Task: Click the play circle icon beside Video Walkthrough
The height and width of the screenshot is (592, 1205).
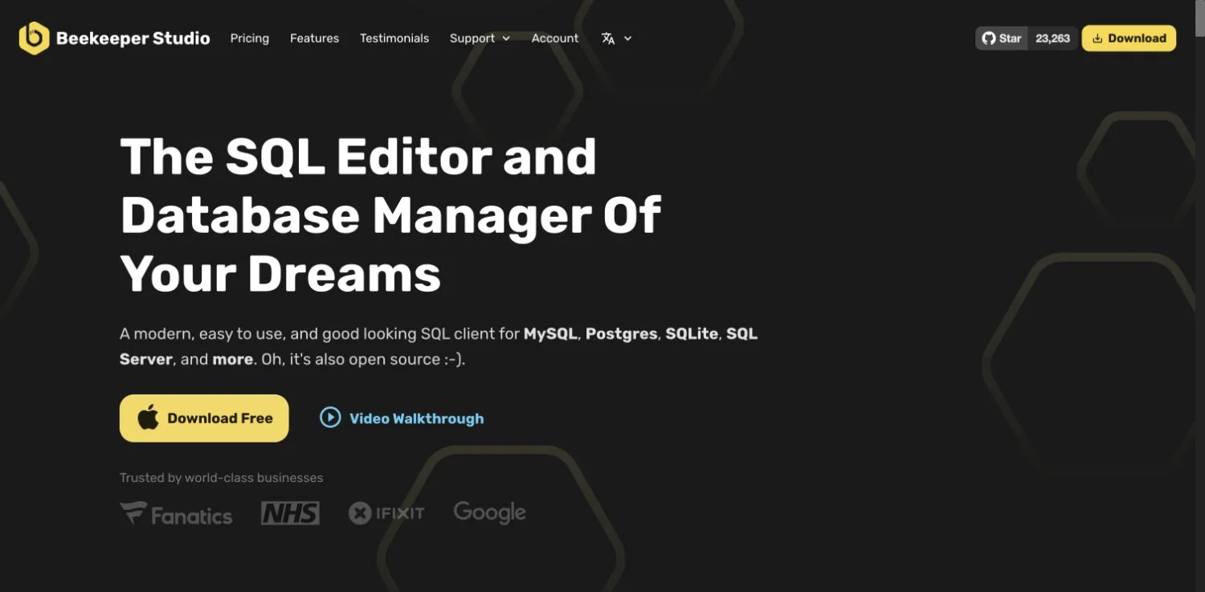Action: (x=330, y=417)
